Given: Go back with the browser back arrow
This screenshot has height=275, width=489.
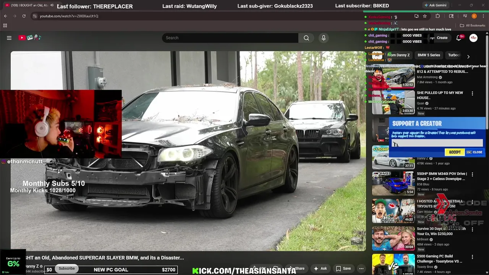Looking at the screenshot, I should pyautogui.click(x=5, y=16).
